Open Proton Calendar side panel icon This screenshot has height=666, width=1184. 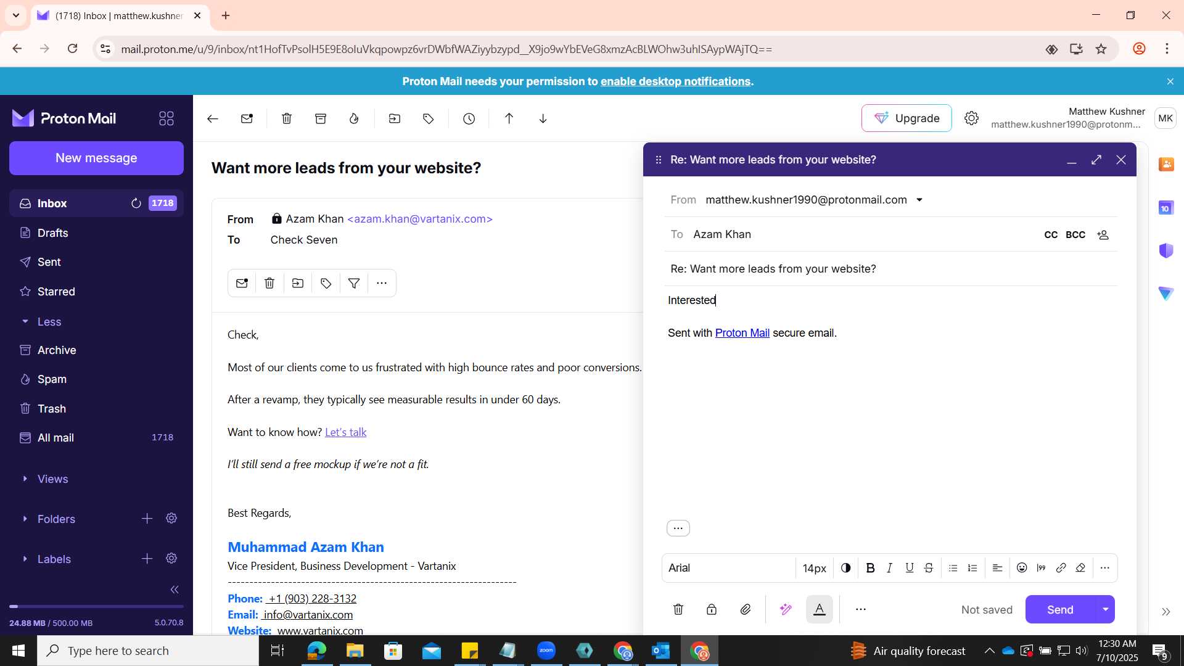1166,208
